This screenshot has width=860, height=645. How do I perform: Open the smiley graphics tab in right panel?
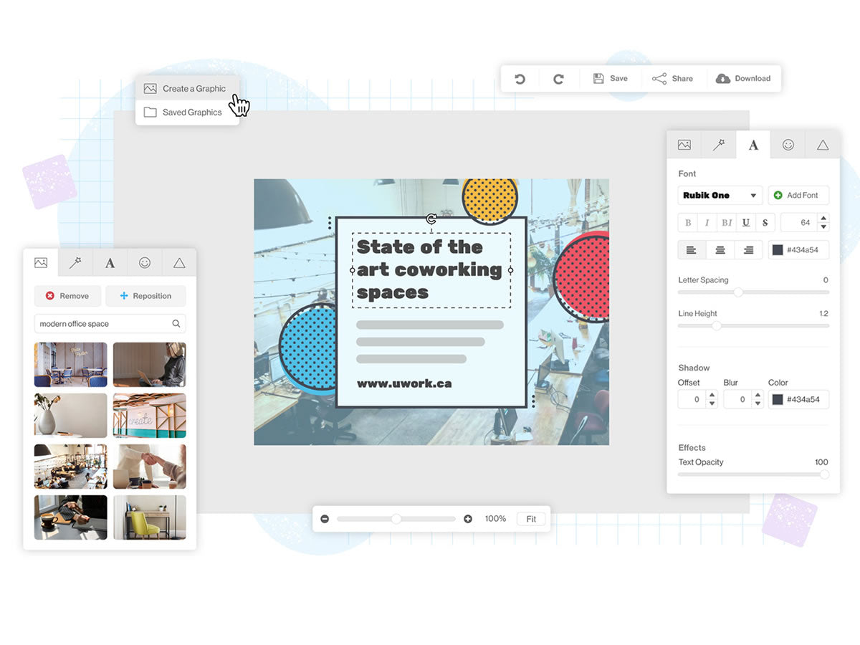pyautogui.click(x=788, y=145)
